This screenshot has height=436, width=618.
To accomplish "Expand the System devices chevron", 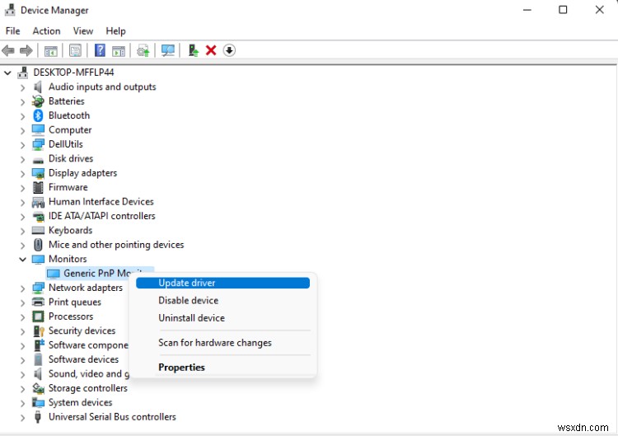I will (22, 403).
